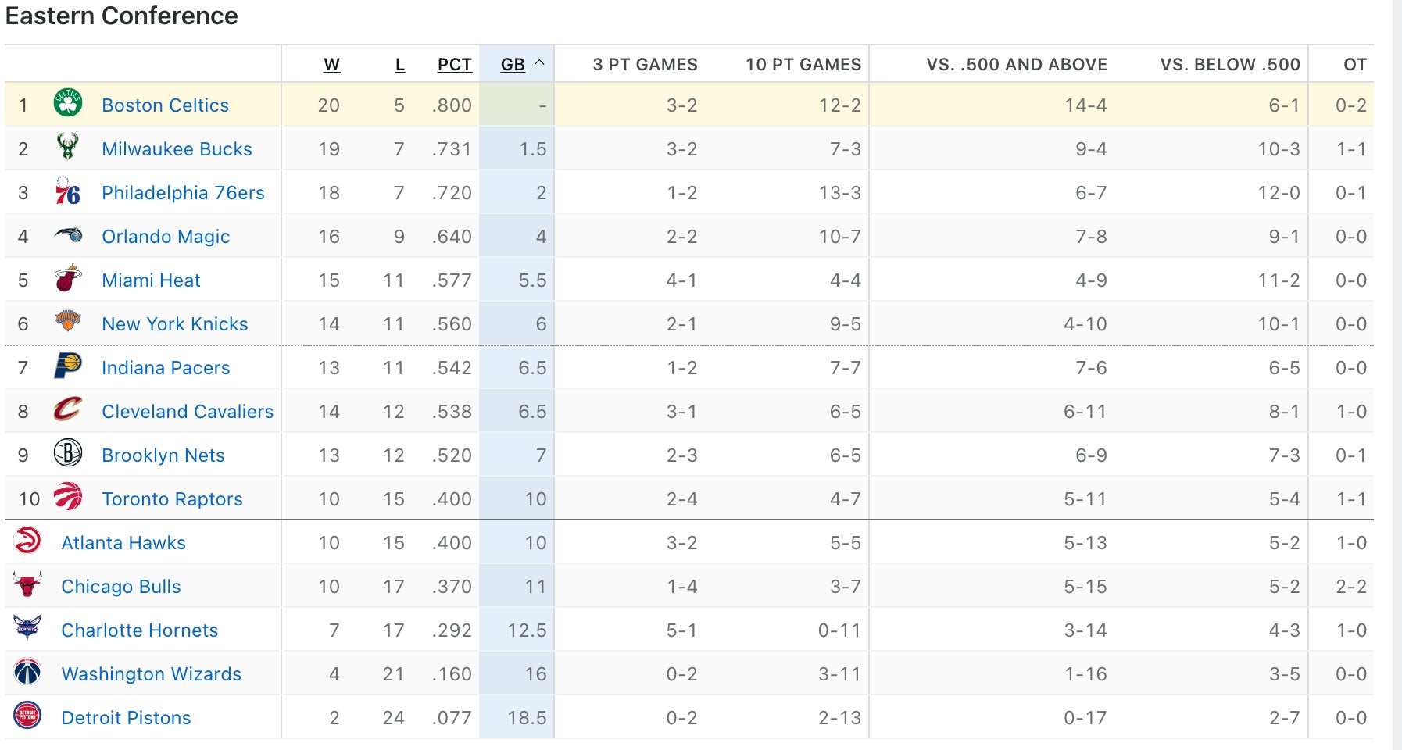Click the Philadelphia 76ers logo icon
Image resolution: width=1402 pixels, height=750 pixels.
coord(68,191)
